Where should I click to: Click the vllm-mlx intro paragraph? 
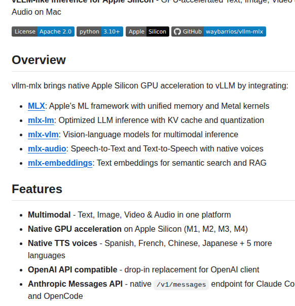150,86
